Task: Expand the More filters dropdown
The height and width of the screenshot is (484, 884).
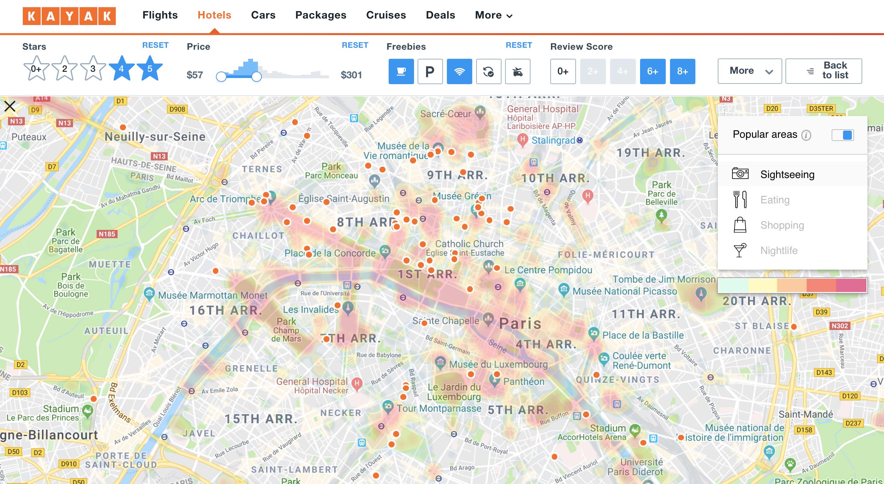Action: point(749,71)
